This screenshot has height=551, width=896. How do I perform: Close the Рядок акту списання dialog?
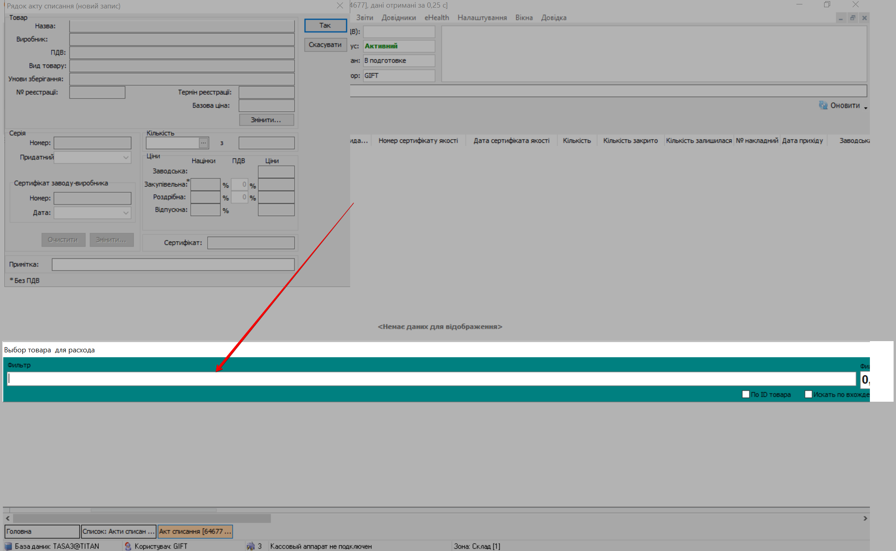[x=340, y=6]
